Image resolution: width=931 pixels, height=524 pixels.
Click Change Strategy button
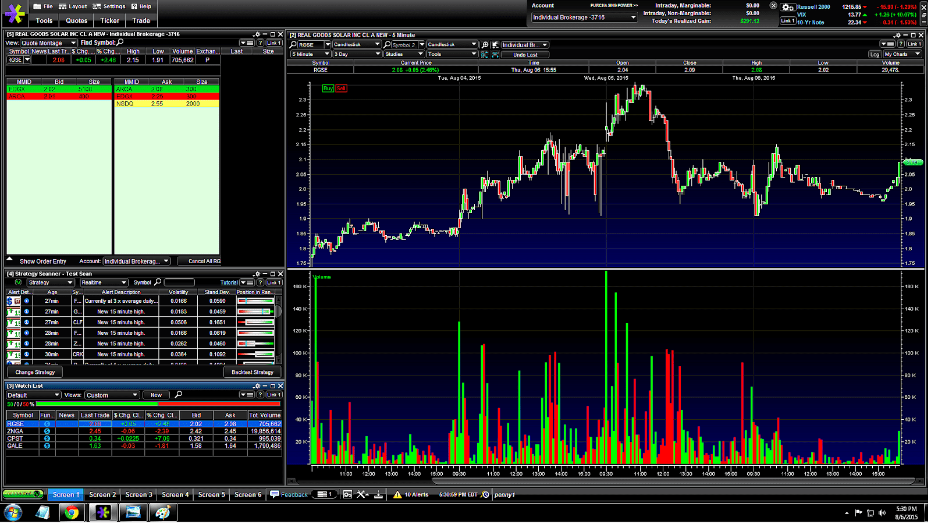pyautogui.click(x=35, y=372)
